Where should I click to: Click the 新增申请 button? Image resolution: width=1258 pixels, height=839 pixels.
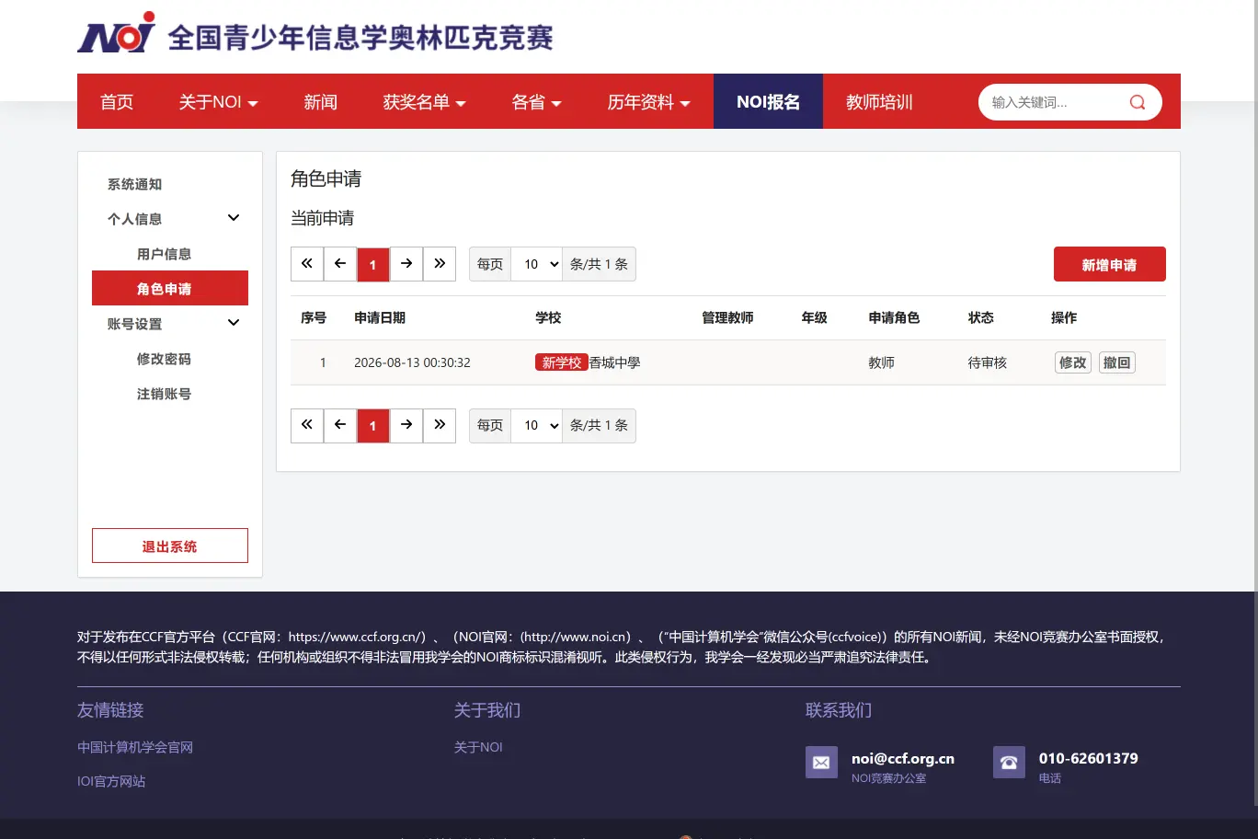coord(1110,264)
